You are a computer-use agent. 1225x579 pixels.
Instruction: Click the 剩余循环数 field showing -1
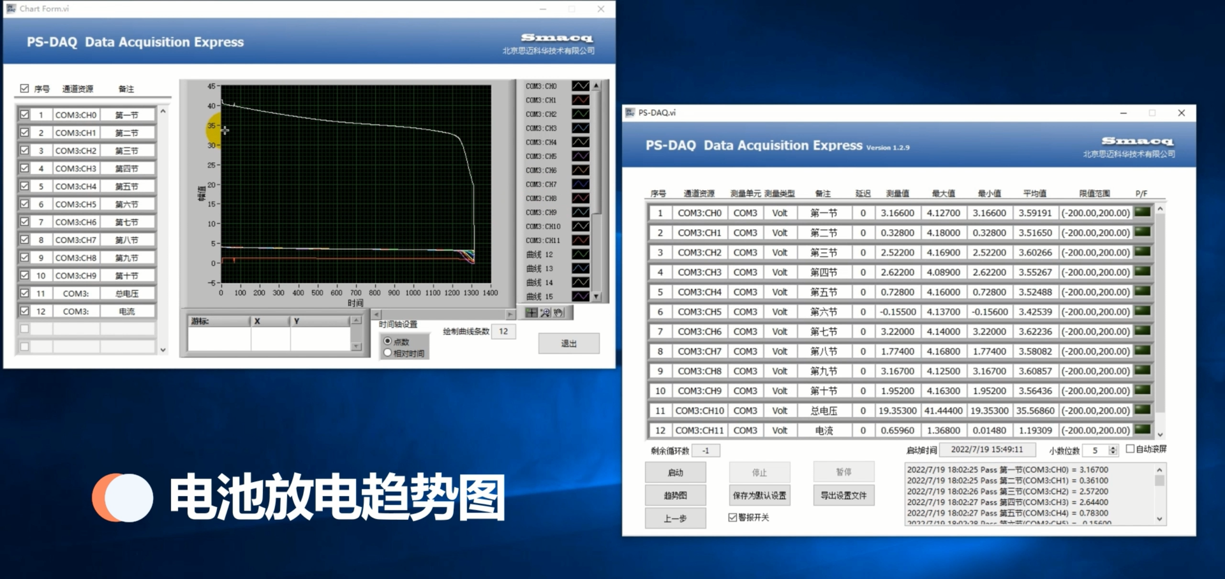click(x=706, y=450)
